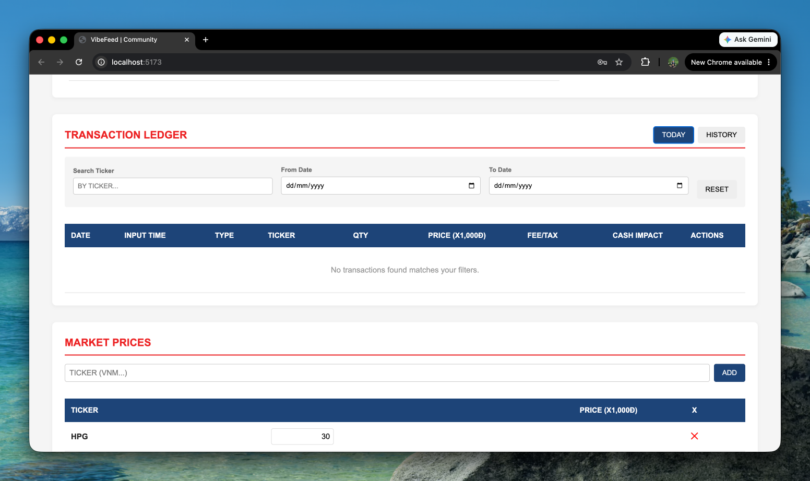Switch ledger view to TODAY
The width and height of the screenshot is (810, 481).
(x=673, y=135)
